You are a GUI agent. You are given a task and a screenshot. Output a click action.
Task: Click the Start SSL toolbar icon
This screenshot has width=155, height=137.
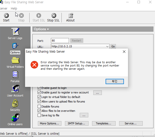(39, 15)
